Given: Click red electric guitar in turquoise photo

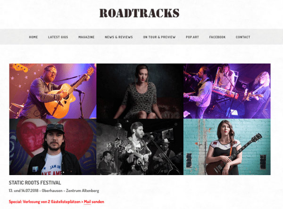Looking at the screenshot, I should point(234,154).
